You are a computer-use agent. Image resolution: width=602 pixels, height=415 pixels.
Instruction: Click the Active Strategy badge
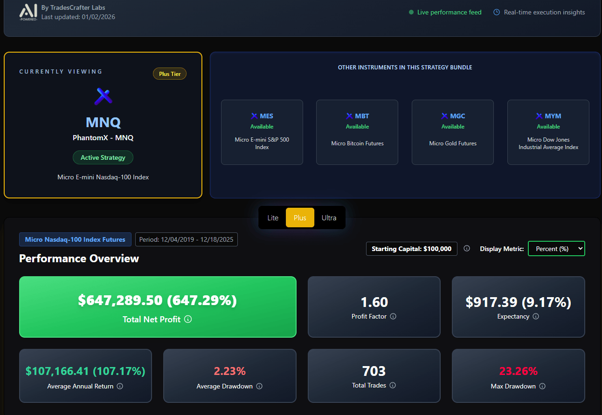point(103,157)
